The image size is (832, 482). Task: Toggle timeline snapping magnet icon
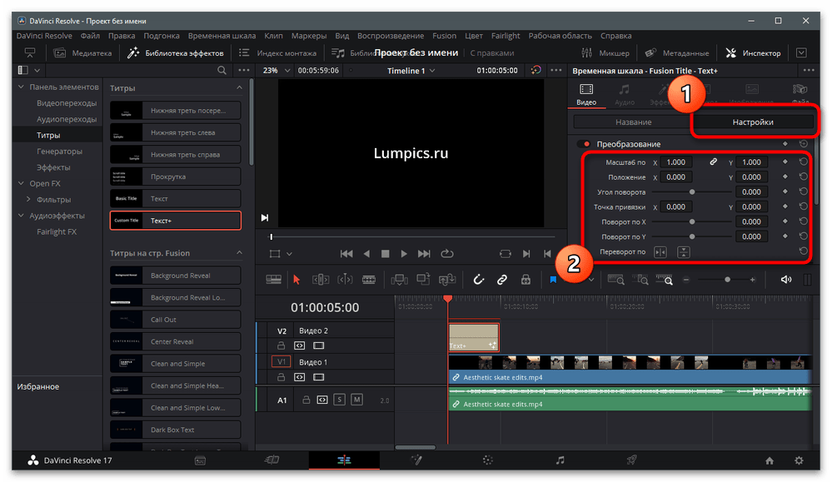(x=479, y=281)
